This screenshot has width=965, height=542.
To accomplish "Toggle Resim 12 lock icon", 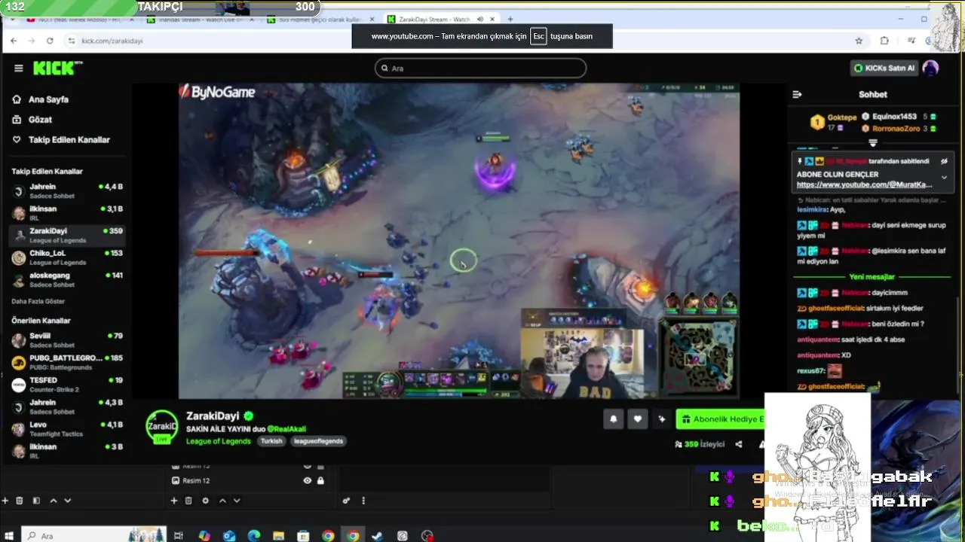I will click(x=320, y=481).
